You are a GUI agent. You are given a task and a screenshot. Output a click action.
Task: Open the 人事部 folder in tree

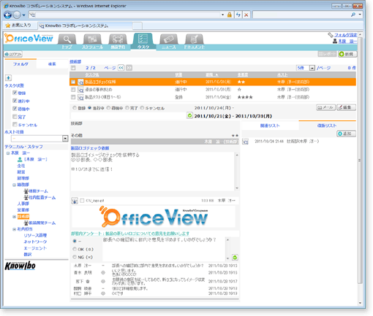coord(23,204)
